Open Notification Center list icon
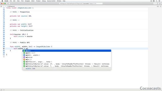 tap(159, 1)
